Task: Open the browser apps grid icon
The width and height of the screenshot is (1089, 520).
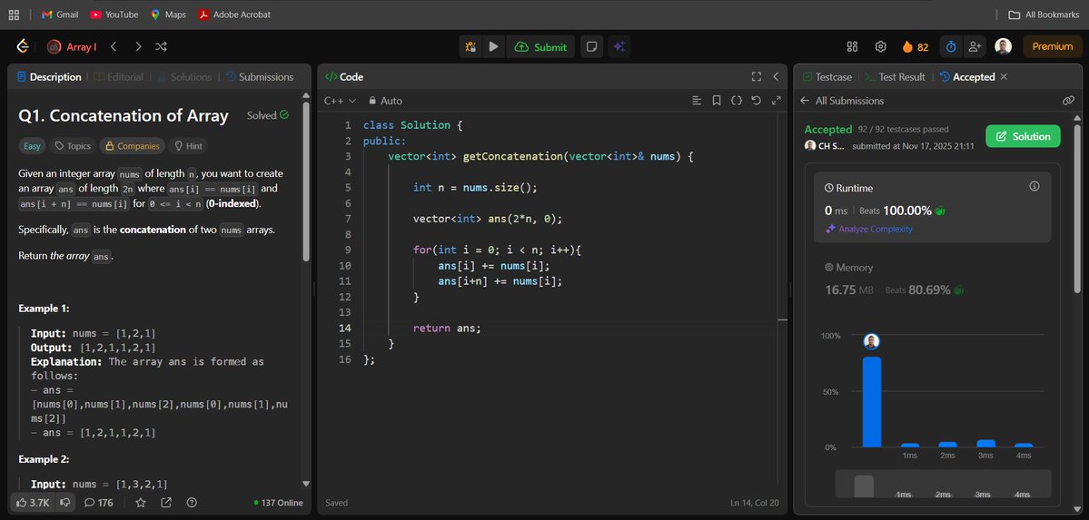Action: click(x=14, y=14)
